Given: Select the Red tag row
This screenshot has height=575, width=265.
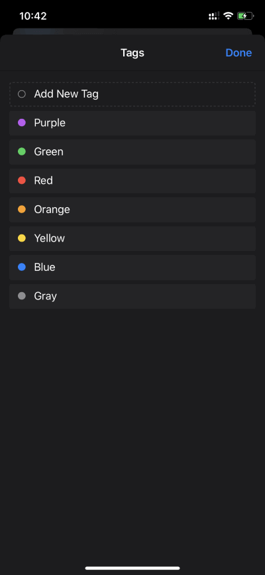Looking at the screenshot, I should coord(132,181).
